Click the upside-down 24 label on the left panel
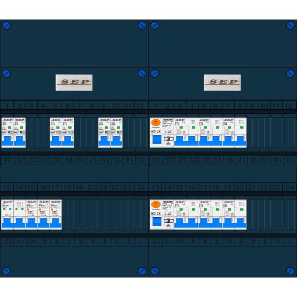 pyautogui.click(x=7, y=160)
